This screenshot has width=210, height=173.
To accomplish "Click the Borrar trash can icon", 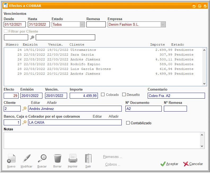I will [x=58, y=158].
